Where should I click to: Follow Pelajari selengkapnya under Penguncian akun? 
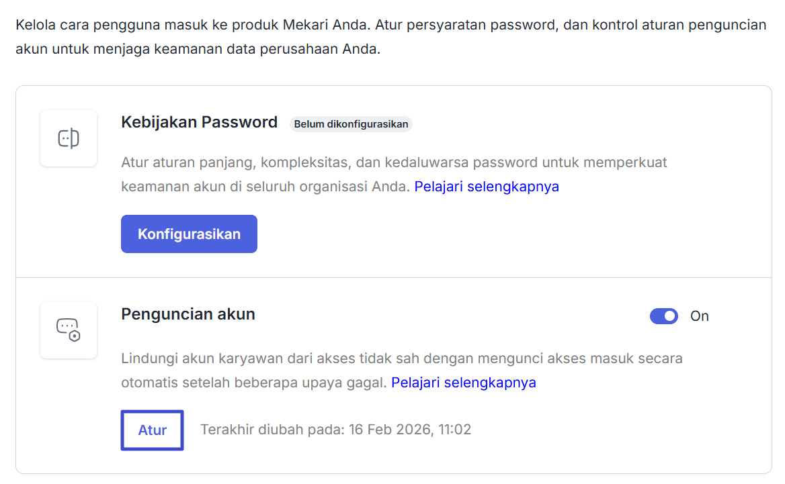pyautogui.click(x=464, y=382)
